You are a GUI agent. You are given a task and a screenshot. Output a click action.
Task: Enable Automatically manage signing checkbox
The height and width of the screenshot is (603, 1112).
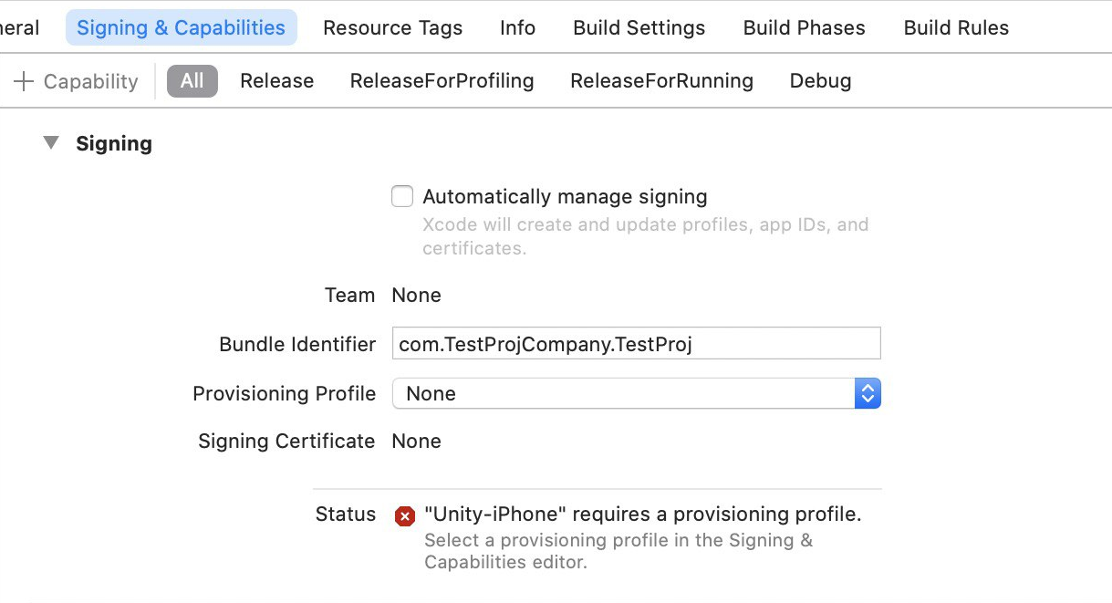pyautogui.click(x=402, y=196)
